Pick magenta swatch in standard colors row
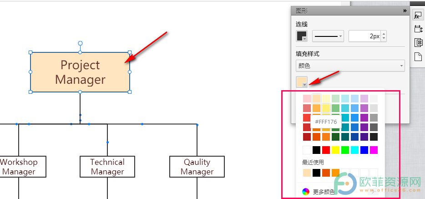 tap(374, 150)
